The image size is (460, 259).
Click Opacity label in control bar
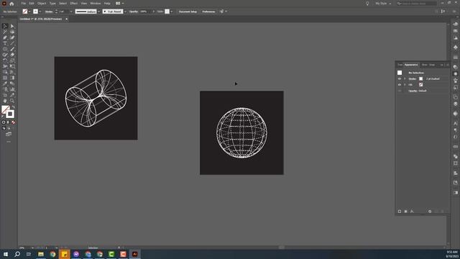pyautogui.click(x=134, y=12)
